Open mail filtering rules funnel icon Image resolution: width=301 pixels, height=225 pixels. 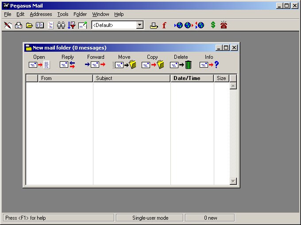pos(72,25)
